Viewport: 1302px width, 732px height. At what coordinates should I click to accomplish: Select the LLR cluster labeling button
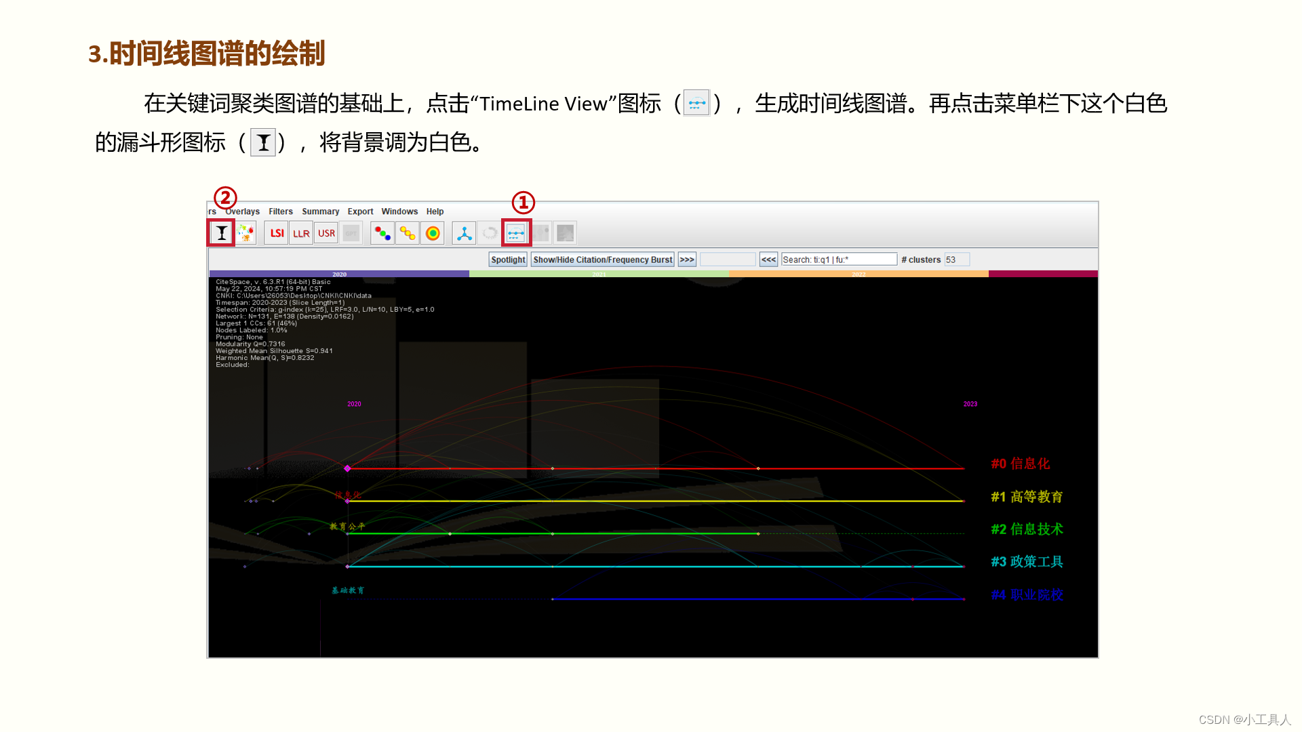pos(301,233)
